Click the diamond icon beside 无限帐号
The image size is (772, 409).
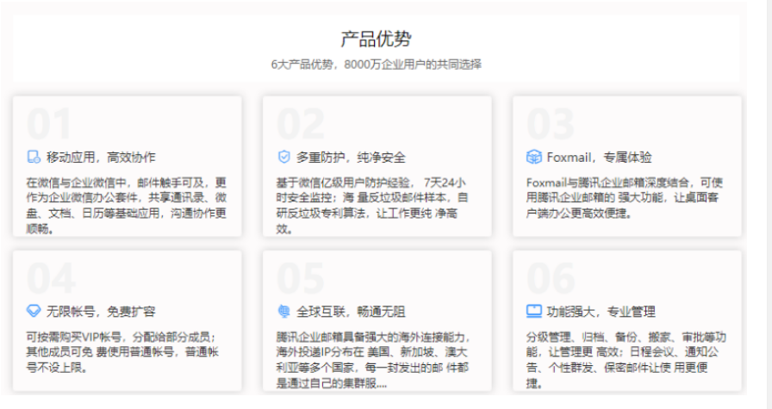point(34,311)
